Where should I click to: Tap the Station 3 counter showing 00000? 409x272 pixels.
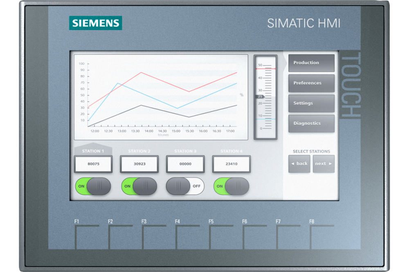click(185, 164)
